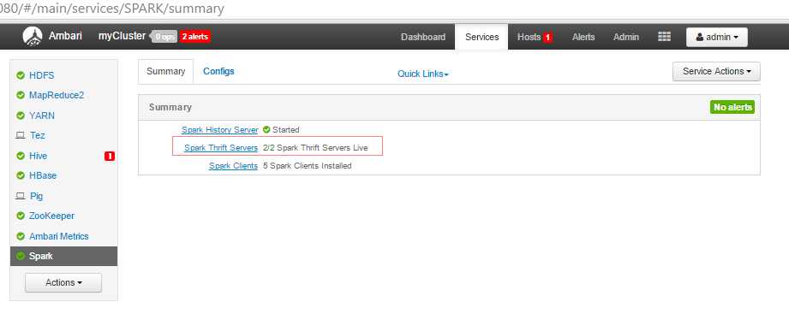Select Ambari Metrics service in sidebar
The image size is (789, 314).
[x=59, y=236]
